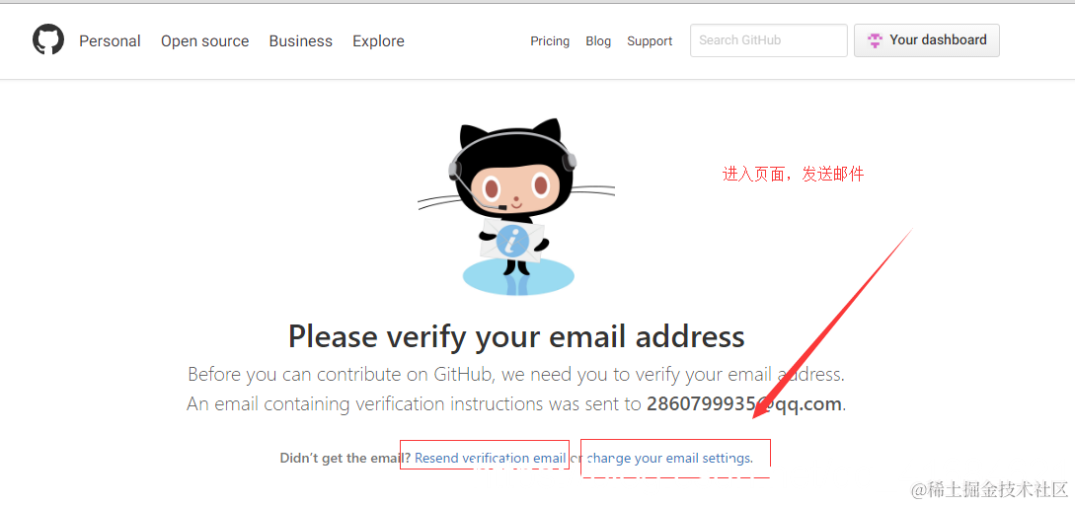This screenshot has height=506, width=1075.
Task: Click the Please verify your email address heading
Action: click(516, 337)
